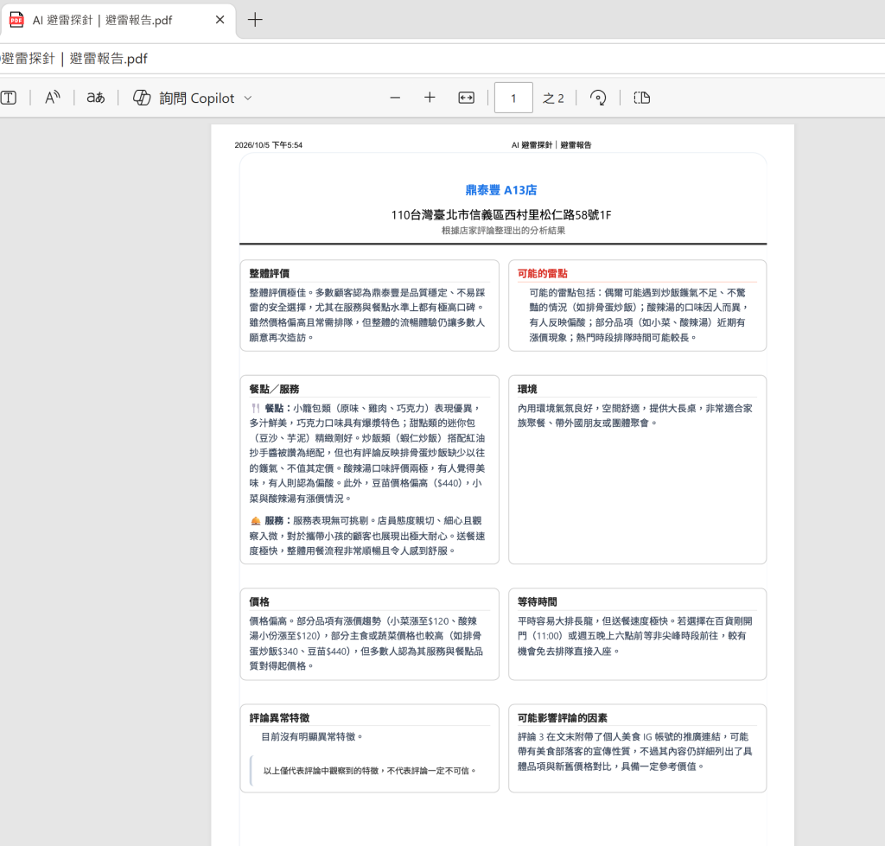
Task: Click the red 可能的雷點 heading
Action: pyautogui.click(x=543, y=274)
